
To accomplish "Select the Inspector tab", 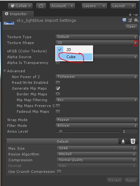I will point(18,14).
